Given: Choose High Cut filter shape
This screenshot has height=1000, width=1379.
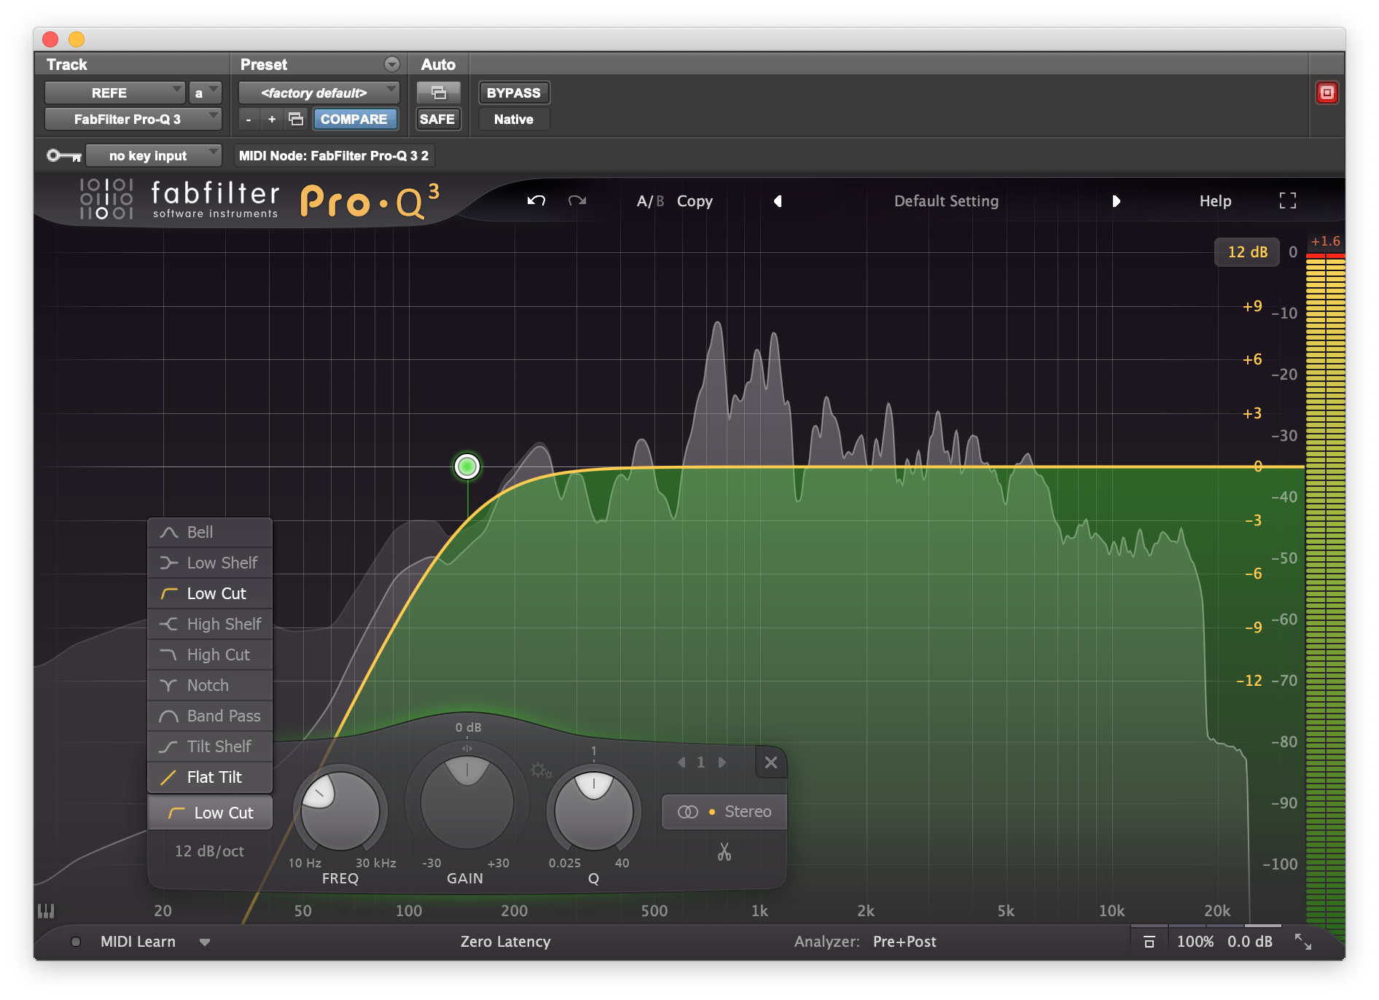Looking at the screenshot, I should [x=210, y=655].
